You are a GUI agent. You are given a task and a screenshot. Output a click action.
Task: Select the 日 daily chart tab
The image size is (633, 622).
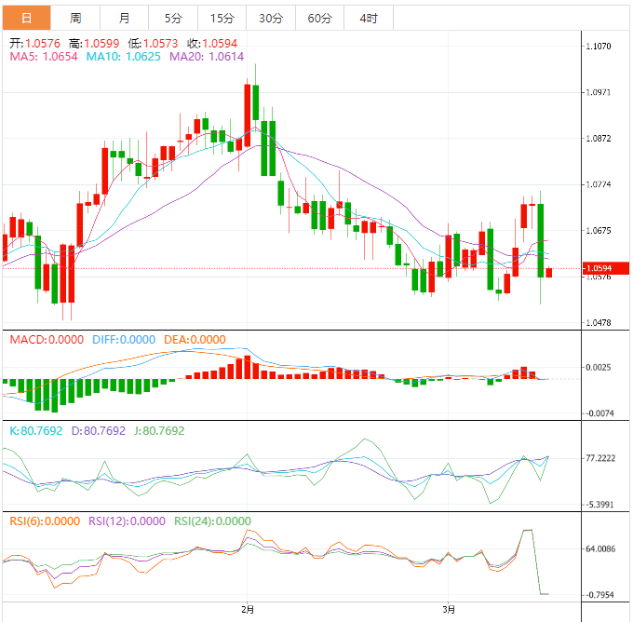click(25, 18)
